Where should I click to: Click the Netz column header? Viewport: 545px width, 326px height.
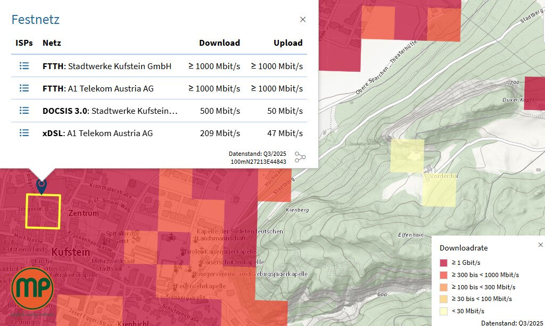click(52, 43)
